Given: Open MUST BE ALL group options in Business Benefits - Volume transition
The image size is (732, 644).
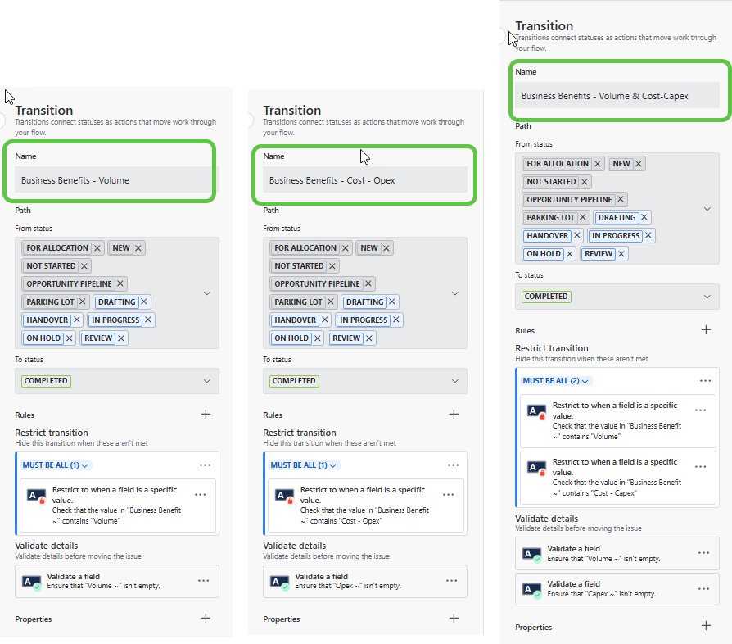Looking at the screenshot, I should tap(206, 465).
